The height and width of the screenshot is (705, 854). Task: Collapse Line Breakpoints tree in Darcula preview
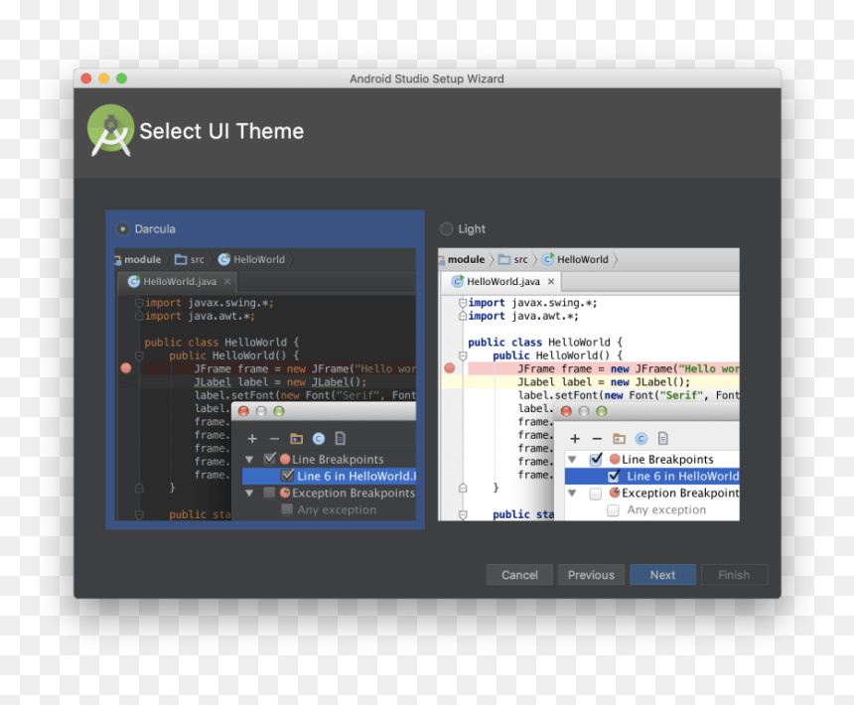pos(249,460)
